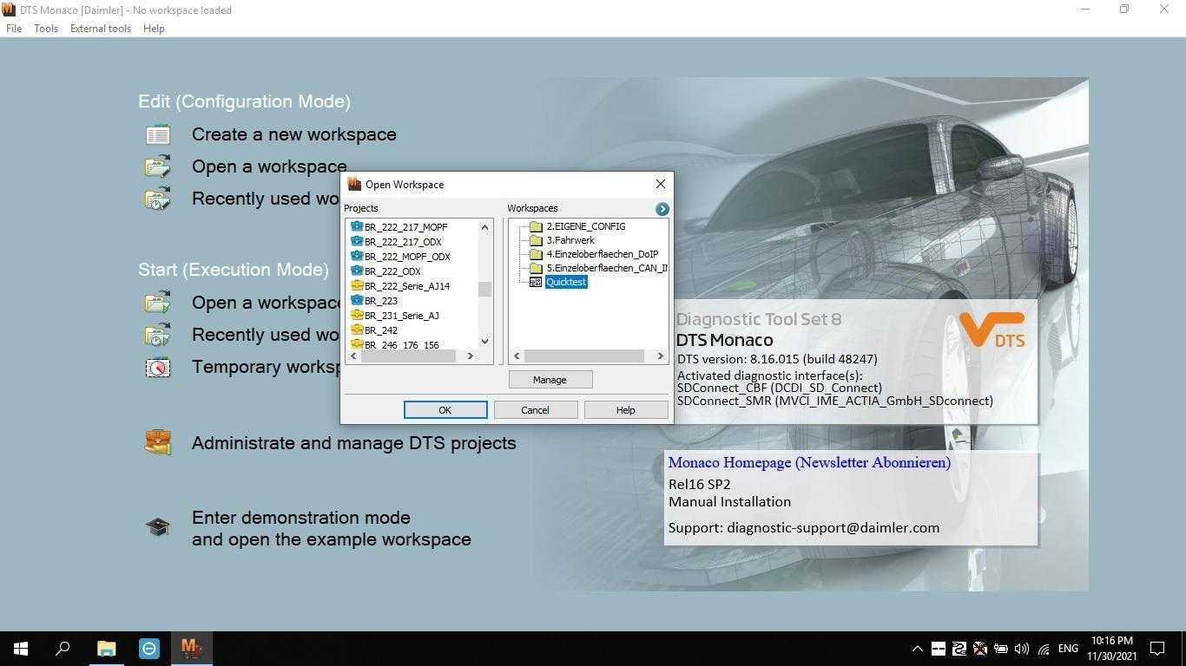
Task: Click the BR_222_217_MOPF project icon
Action: (x=356, y=227)
